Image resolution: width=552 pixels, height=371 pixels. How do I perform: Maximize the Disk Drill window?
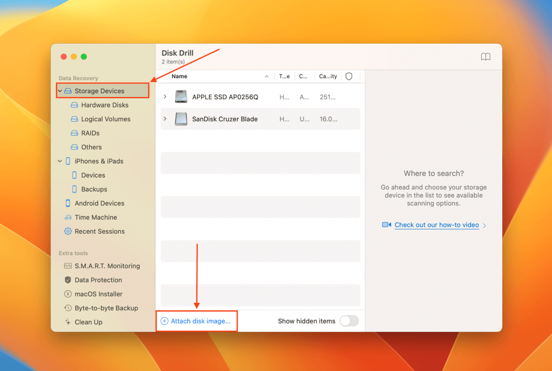[x=84, y=57]
